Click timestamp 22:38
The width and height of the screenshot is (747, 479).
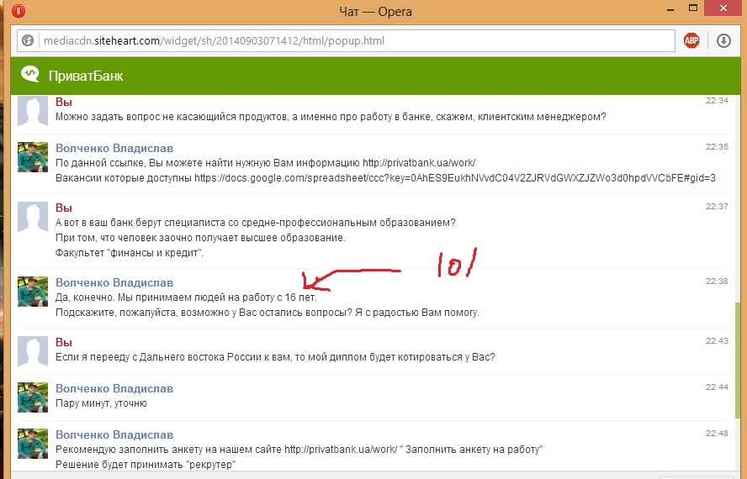pos(717,281)
